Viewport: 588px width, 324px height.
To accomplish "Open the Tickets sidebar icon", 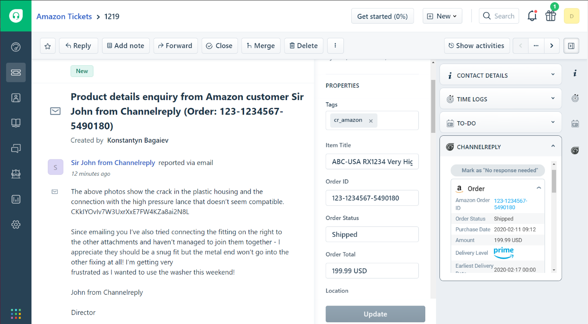I will click(x=16, y=73).
